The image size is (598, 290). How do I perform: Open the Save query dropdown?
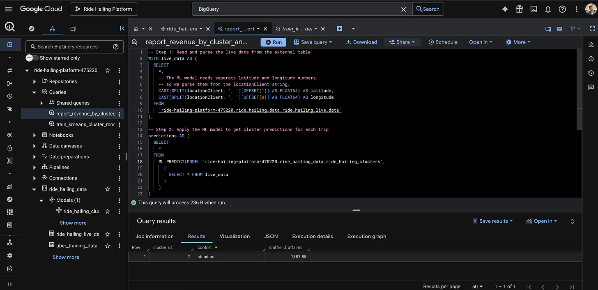[x=313, y=42]
